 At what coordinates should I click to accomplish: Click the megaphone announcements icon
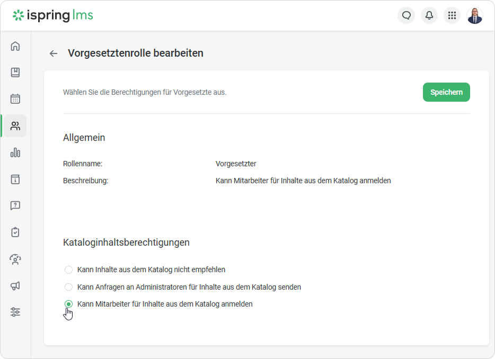15,286
